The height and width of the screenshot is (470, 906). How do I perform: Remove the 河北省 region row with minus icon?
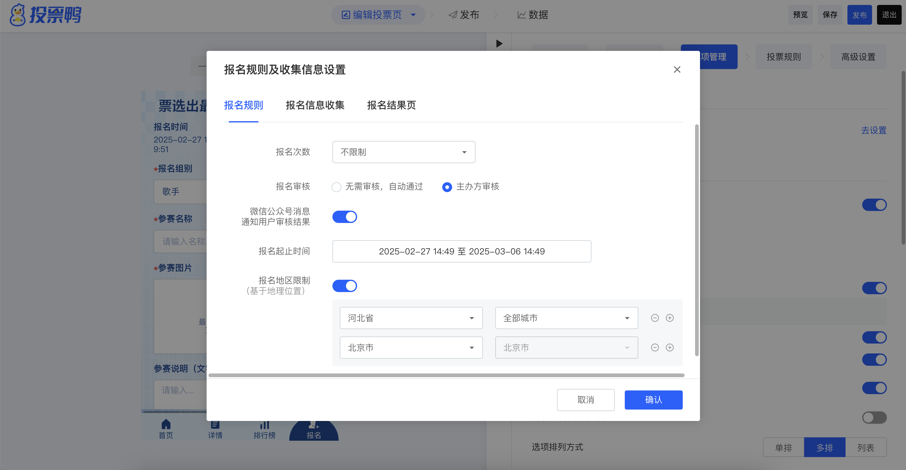pyautogui.click(x=655, y=318)
